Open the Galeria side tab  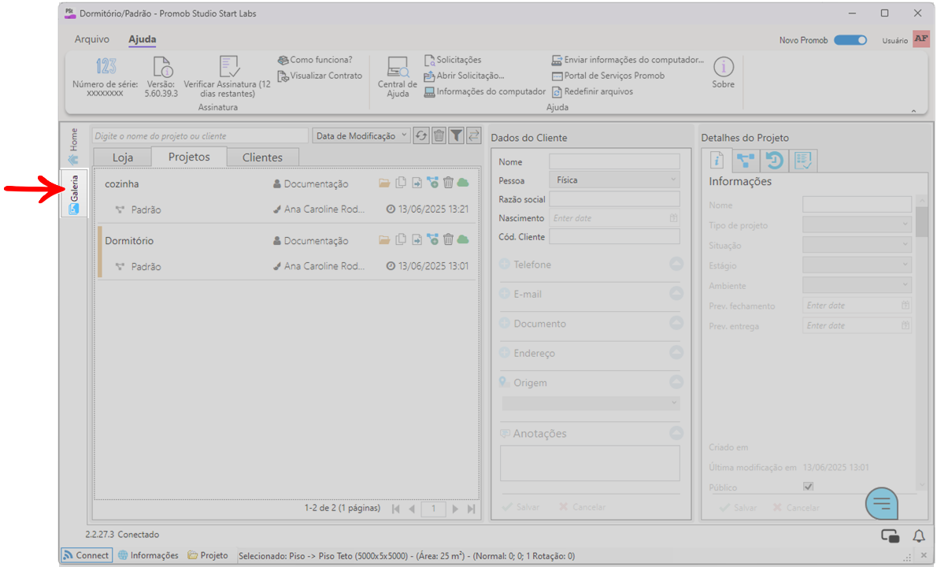(x=74, y=194)
